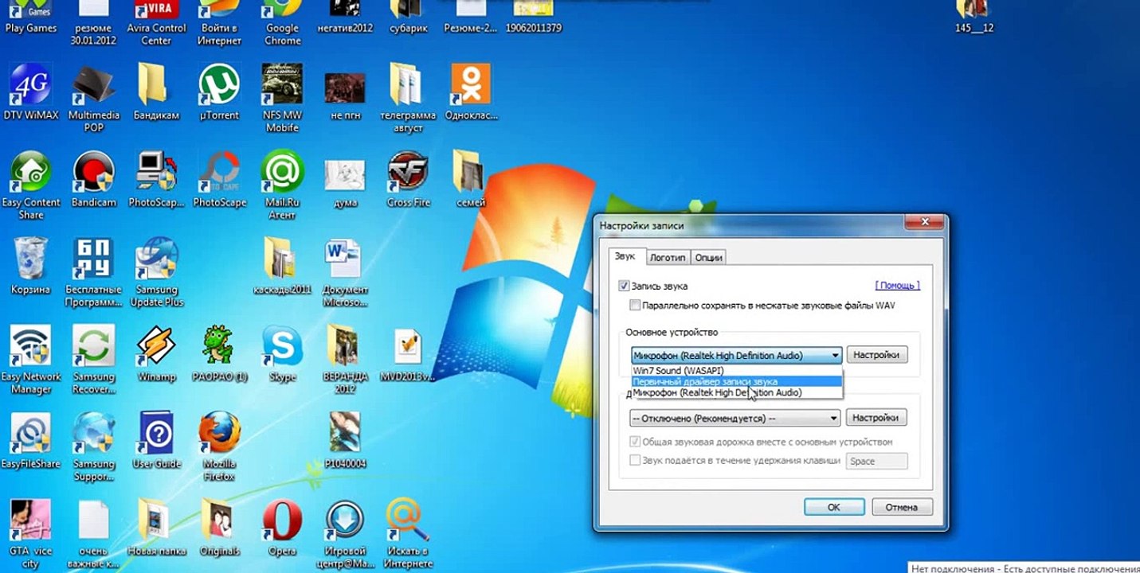Click the Space hotkey input field
Image resolution: width=1140 pixels, height=573 pixels.
pyautogui.click(x=876, y=461)
